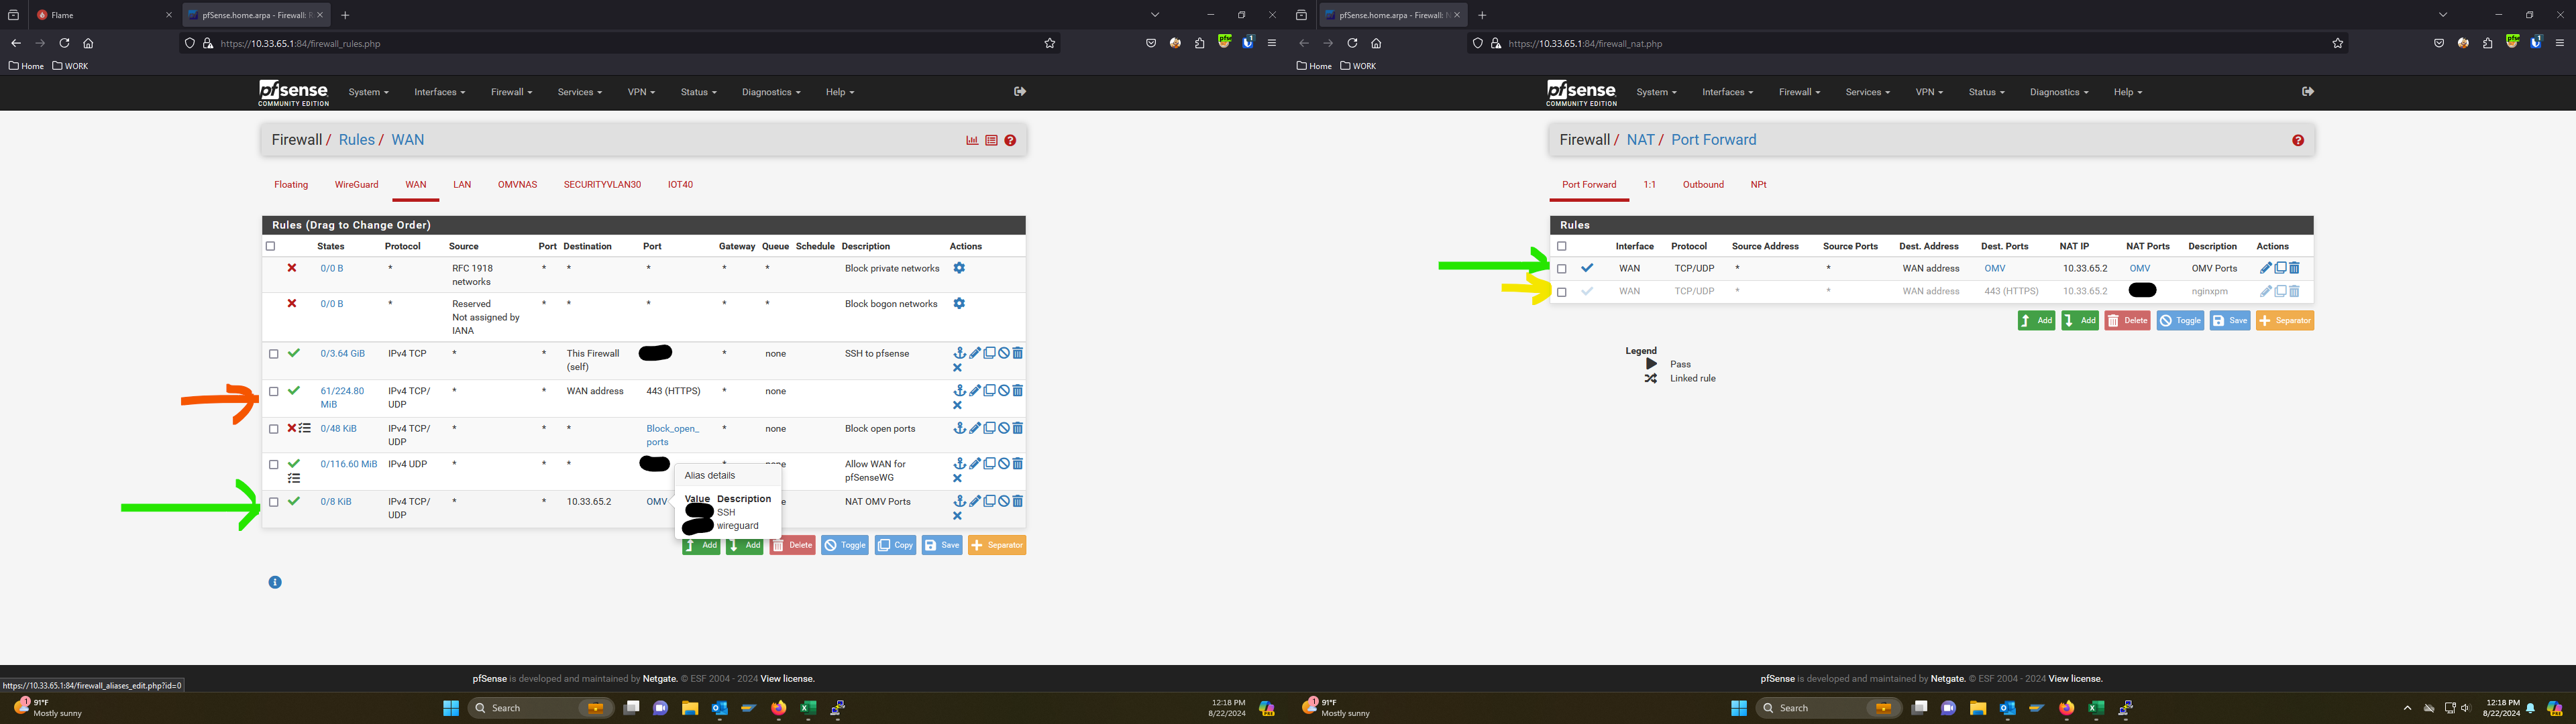Copy the OMV Ports NAT rule
The height and width of the screenshot is (724, 2576).
[x=2280, y=268]
